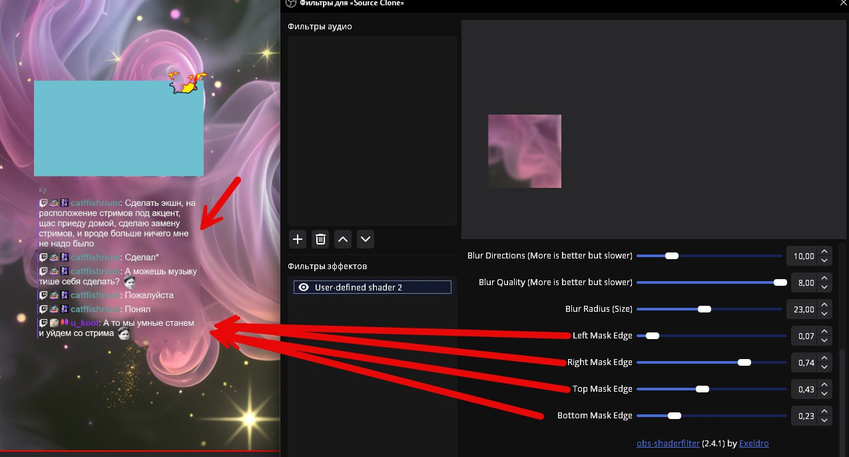The height and width of the screenshot is (457, 849).
Task: Move filter up with the up chevron
Action: 342,238
